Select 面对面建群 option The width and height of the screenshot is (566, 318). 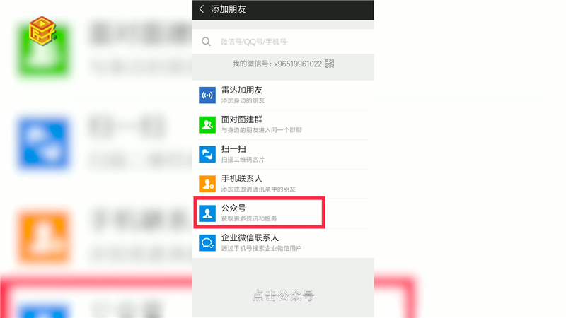coord(283,125)
